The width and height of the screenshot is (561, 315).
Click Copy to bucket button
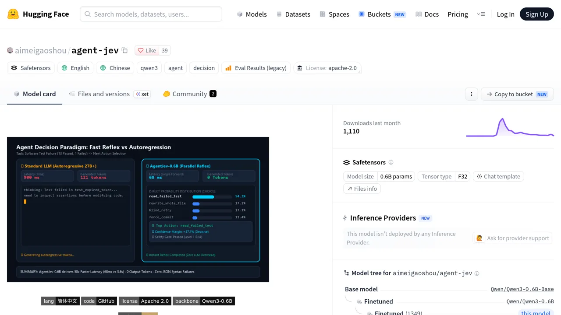click(517, 94)
